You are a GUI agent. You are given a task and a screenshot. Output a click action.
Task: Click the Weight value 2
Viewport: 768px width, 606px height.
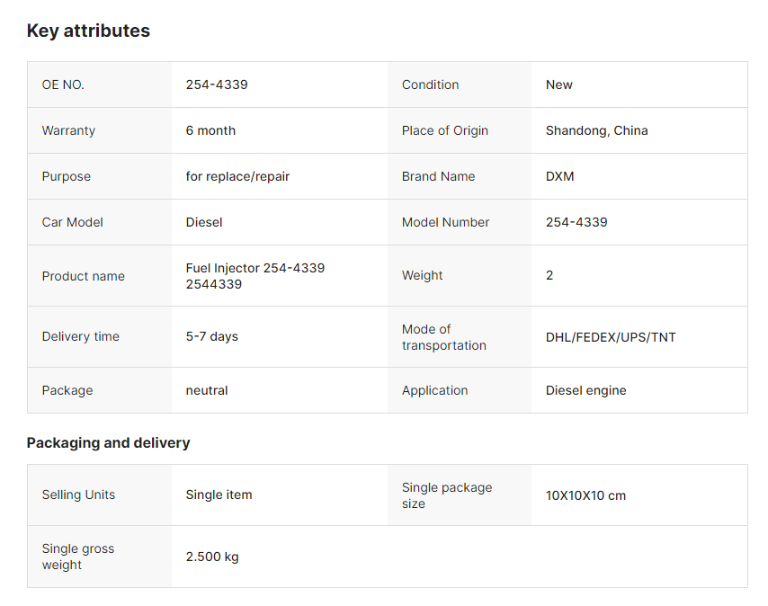(x=549, y=276)
